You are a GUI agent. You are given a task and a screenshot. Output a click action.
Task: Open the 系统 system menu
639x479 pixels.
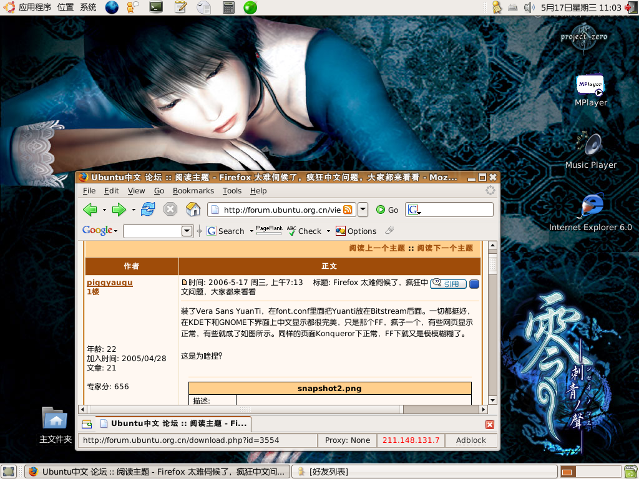[88, 7]
